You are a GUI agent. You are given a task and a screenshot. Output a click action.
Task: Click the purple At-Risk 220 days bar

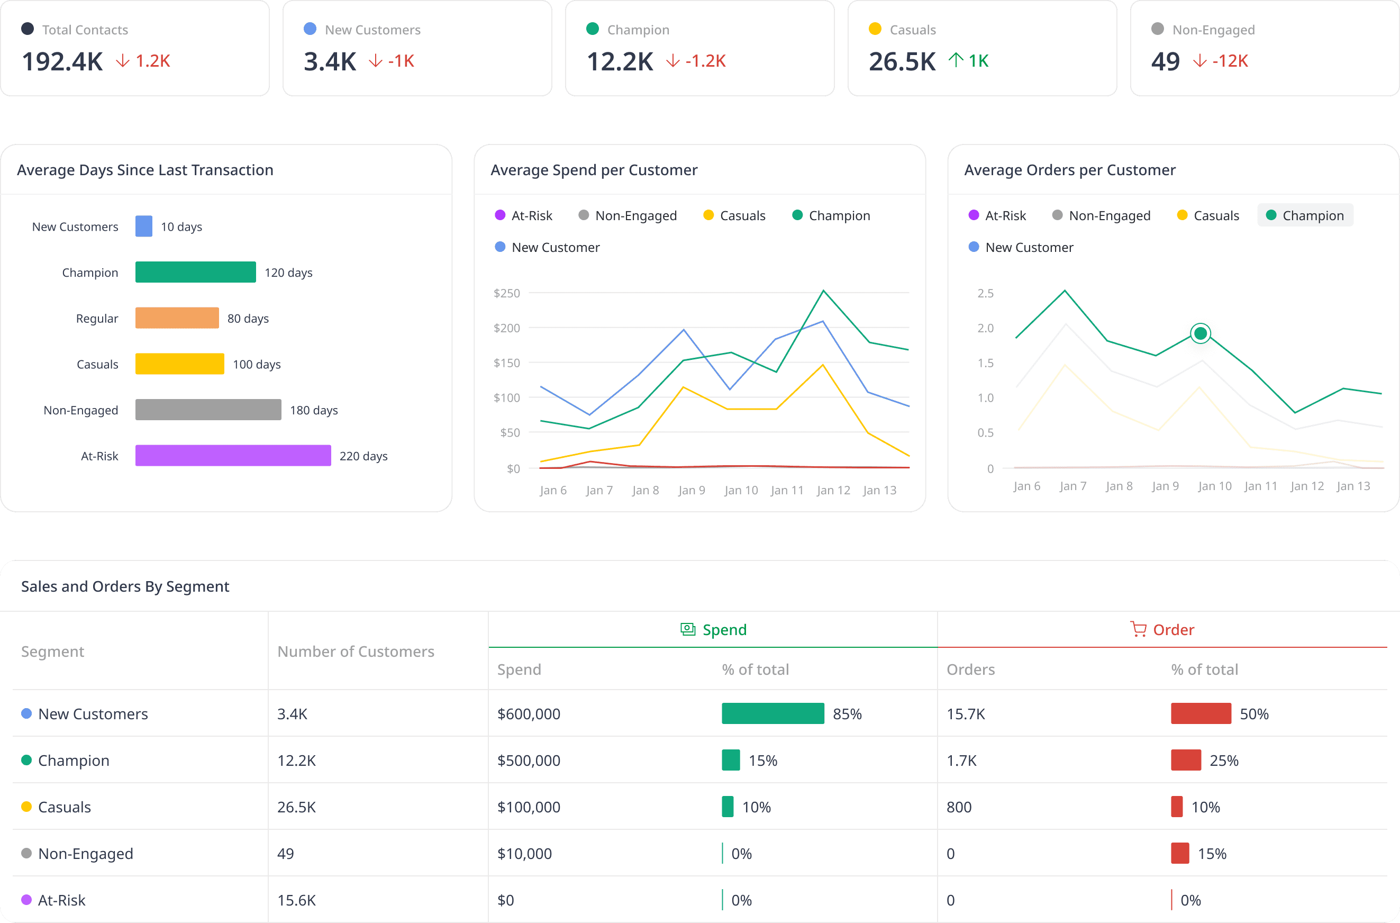pyautogui.click(x=233, y=456)
